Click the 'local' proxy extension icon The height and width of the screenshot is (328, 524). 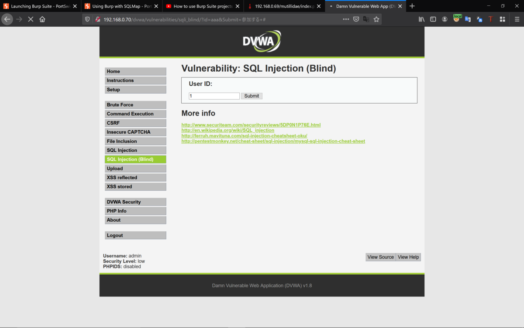coord(457,18)
